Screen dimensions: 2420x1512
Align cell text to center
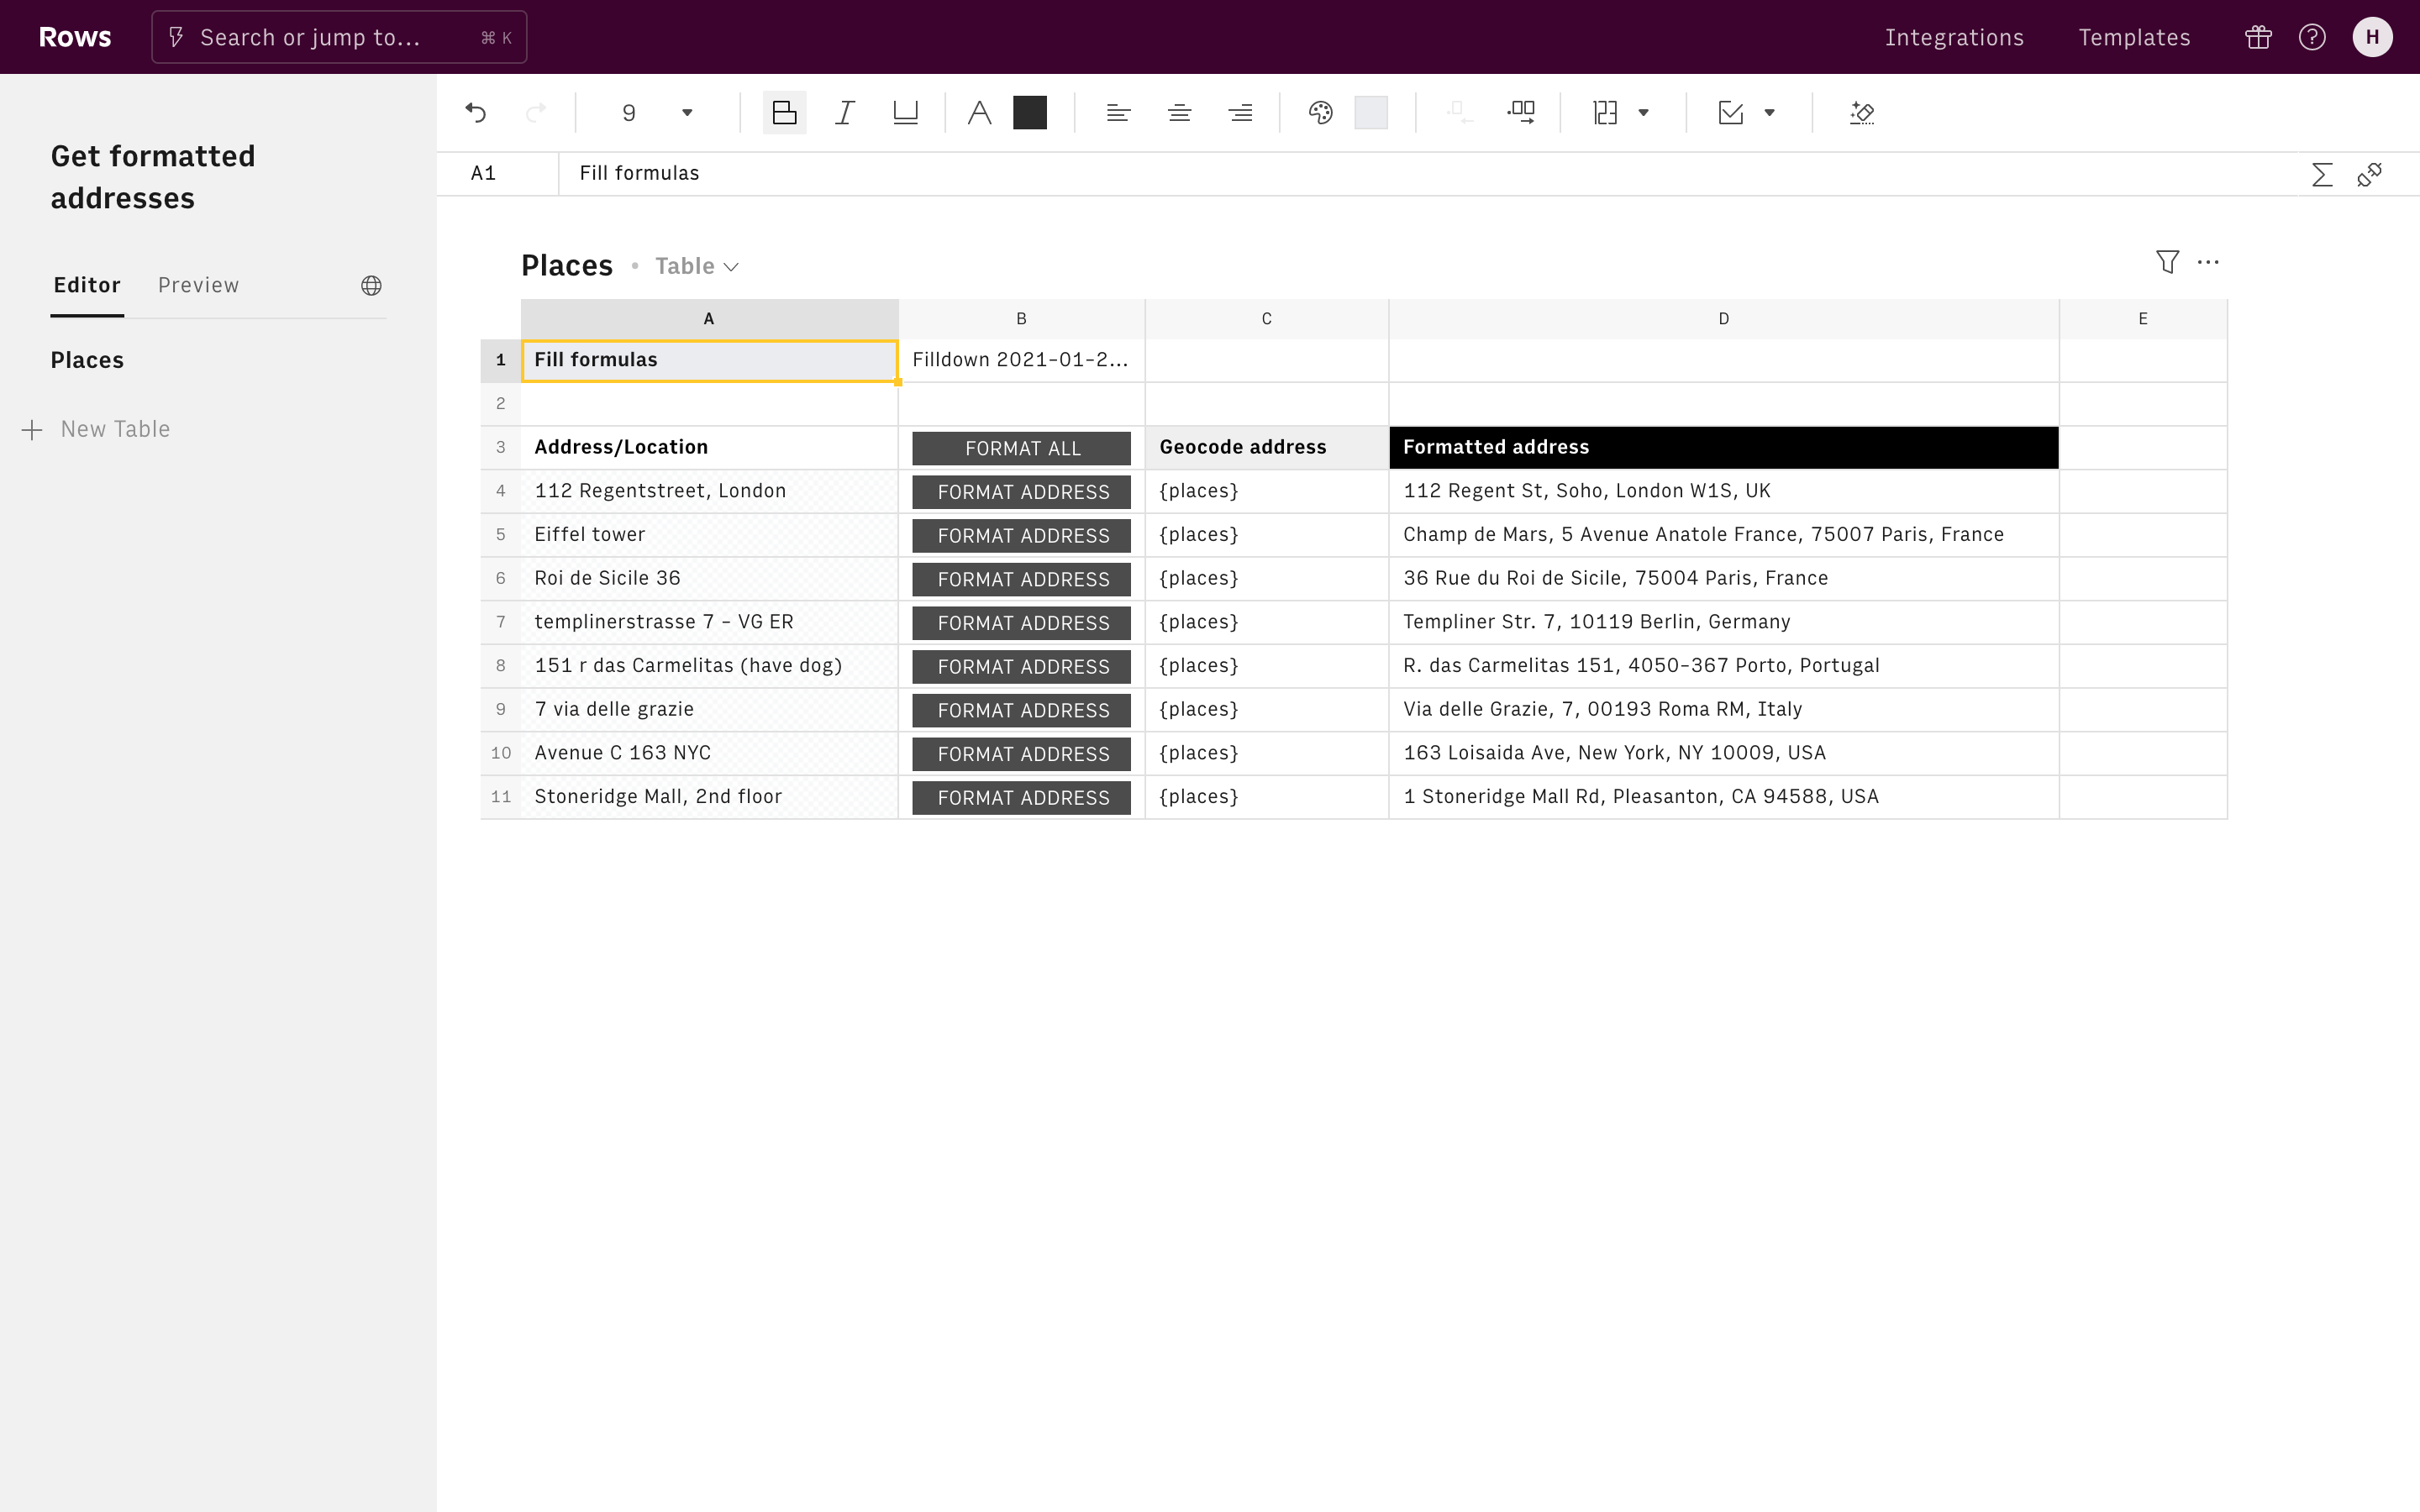[1179, 113]
